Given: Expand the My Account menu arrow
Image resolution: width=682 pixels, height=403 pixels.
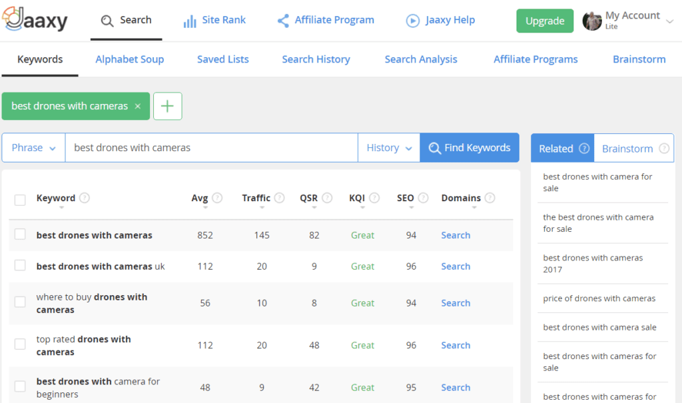Looking at the screenshot, I should pyautogui.click(x=670, y=21).
